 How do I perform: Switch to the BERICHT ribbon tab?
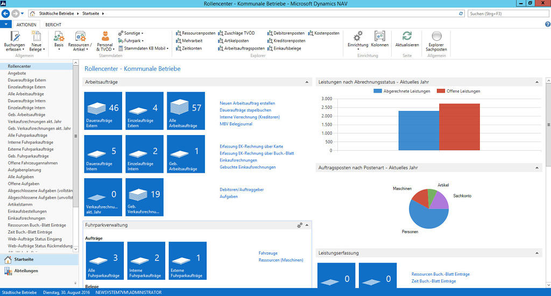53,25
